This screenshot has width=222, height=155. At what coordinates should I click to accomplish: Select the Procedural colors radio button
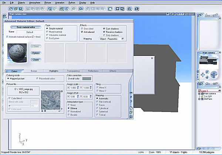click(37, 78)
